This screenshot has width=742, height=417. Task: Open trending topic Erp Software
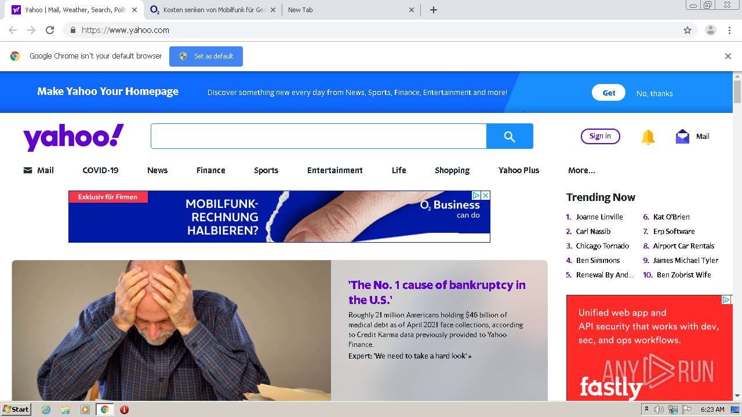point(674,231)
